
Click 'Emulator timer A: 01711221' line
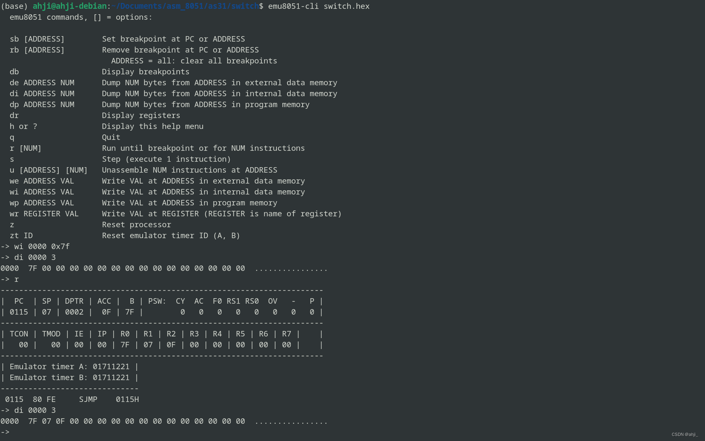coord(70,367)
